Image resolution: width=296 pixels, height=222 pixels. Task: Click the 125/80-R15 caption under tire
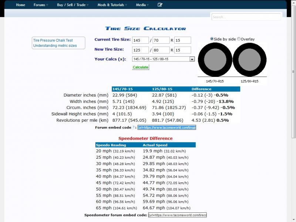click(249, 81)
